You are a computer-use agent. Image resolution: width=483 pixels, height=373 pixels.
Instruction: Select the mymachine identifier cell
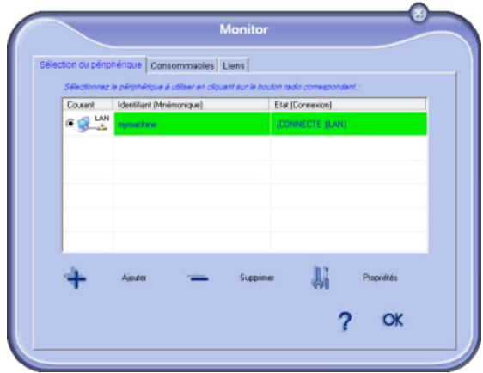pyautogui.click(x=192, y=124)
